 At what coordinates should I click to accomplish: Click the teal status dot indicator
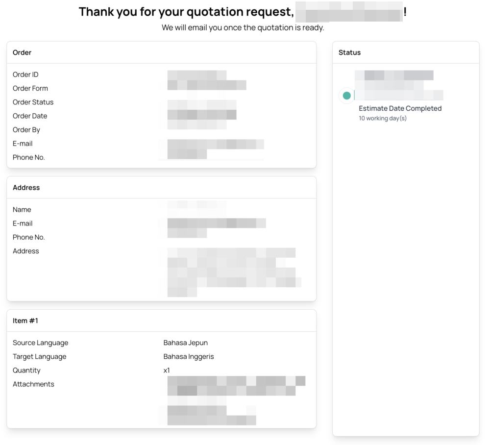(x=347, y=96)
